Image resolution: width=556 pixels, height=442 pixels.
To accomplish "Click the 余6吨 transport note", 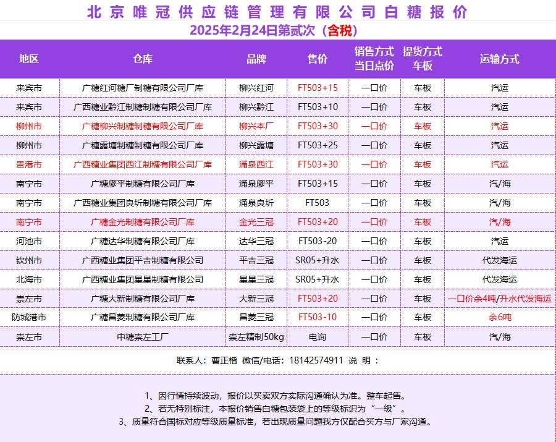I will tap(500, 318).
